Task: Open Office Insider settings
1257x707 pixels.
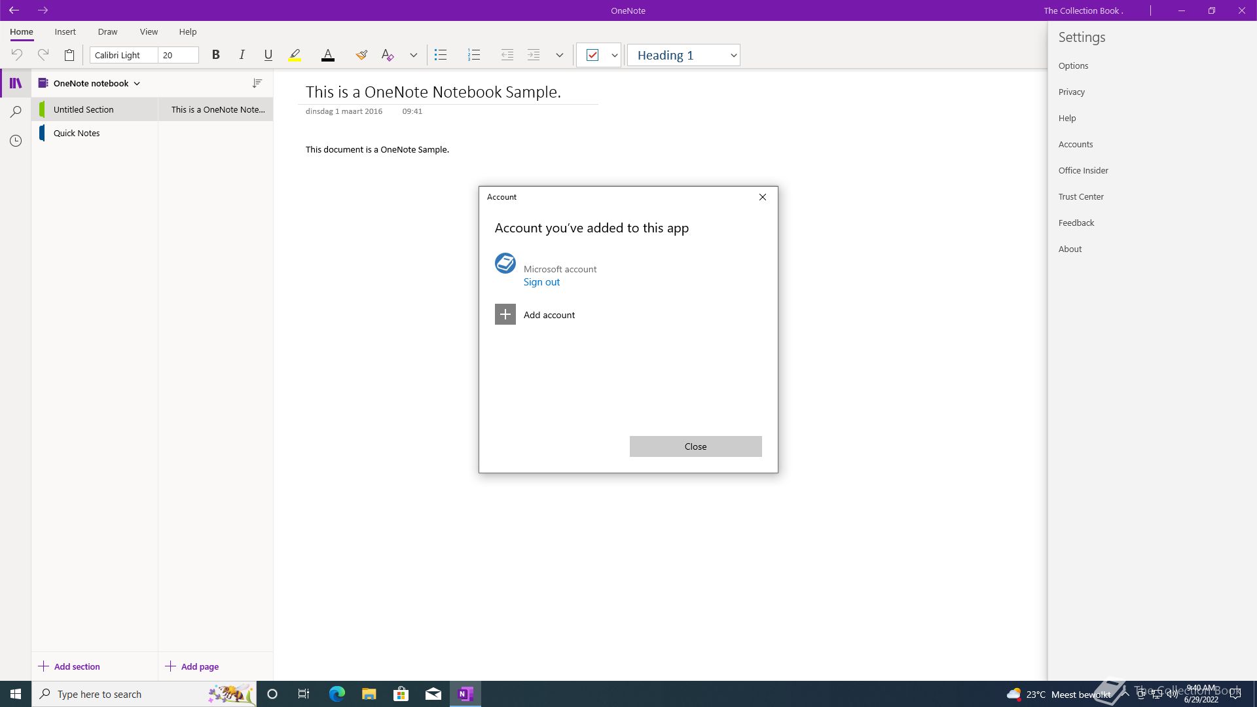Action: (x=1084, y=170)
